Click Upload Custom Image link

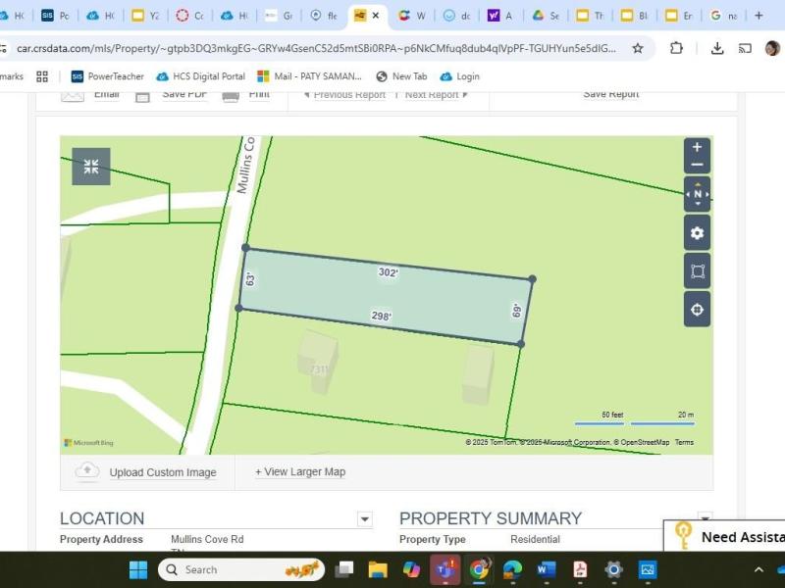coord(163,472)
